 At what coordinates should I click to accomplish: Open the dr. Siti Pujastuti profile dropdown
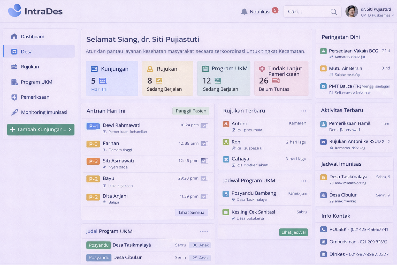393,15
